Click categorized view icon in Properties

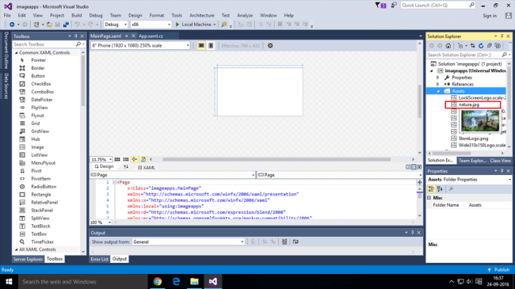click(431, 188)
